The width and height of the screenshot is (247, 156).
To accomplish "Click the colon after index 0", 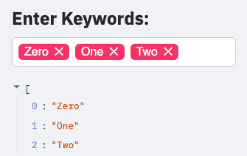I will click(44, 106).
